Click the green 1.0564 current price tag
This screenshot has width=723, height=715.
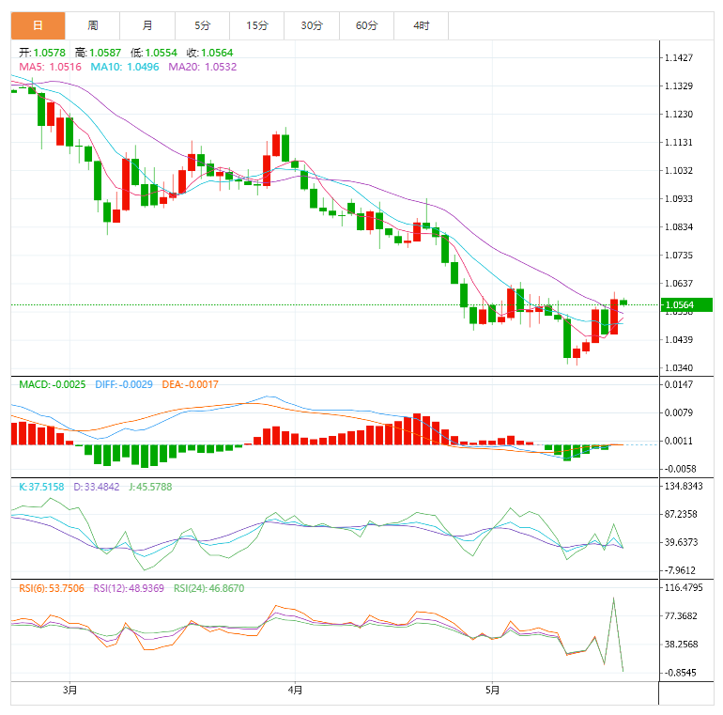coord(686,305)
